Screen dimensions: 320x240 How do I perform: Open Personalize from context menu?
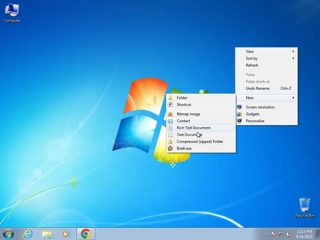pos(266,121)
